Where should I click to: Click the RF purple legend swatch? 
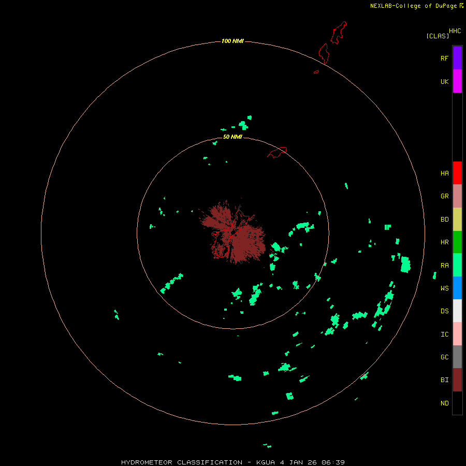click(457, 58)
